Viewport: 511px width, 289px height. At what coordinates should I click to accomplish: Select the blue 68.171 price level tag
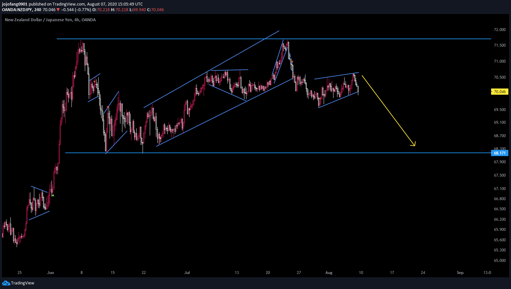[500, 153]
